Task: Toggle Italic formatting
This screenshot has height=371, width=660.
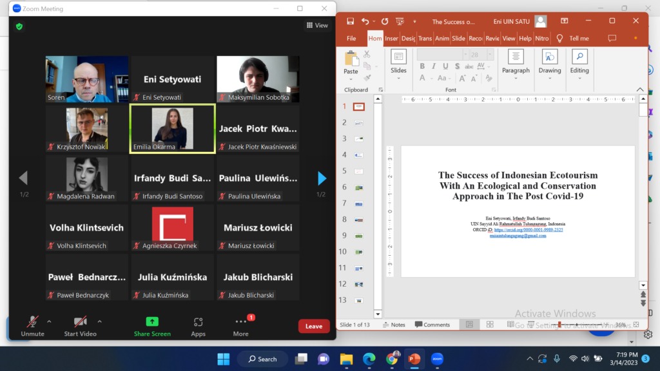Action: 434,66
